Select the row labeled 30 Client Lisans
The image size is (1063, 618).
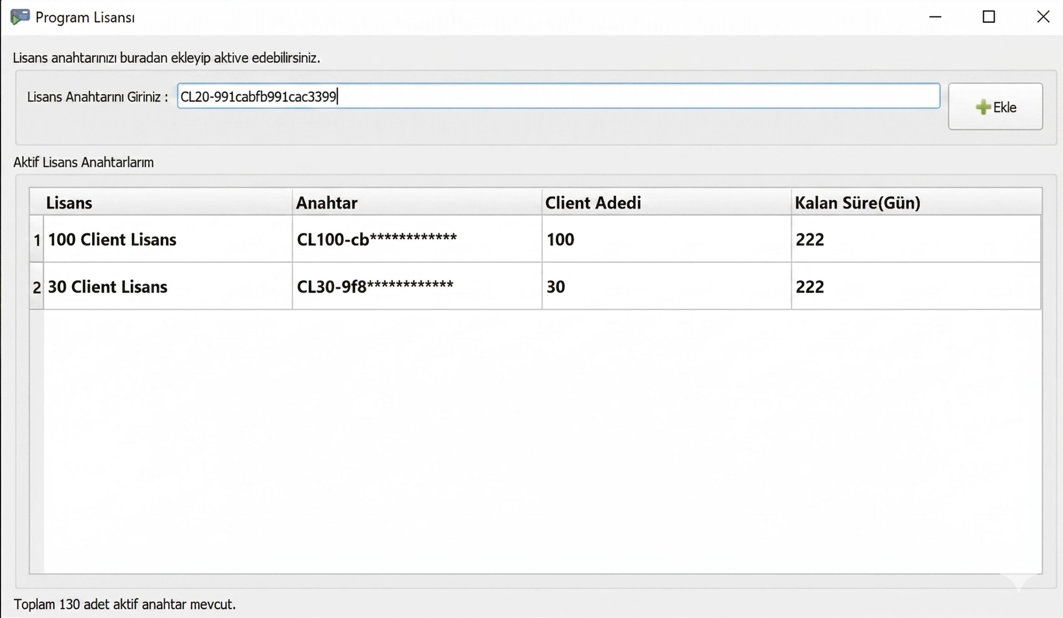107,287
